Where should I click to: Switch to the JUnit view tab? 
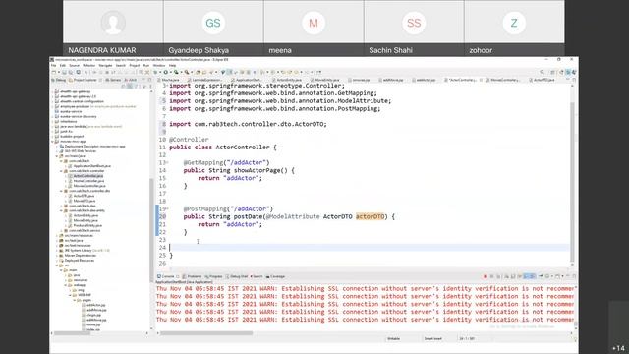tap(131, 80)
